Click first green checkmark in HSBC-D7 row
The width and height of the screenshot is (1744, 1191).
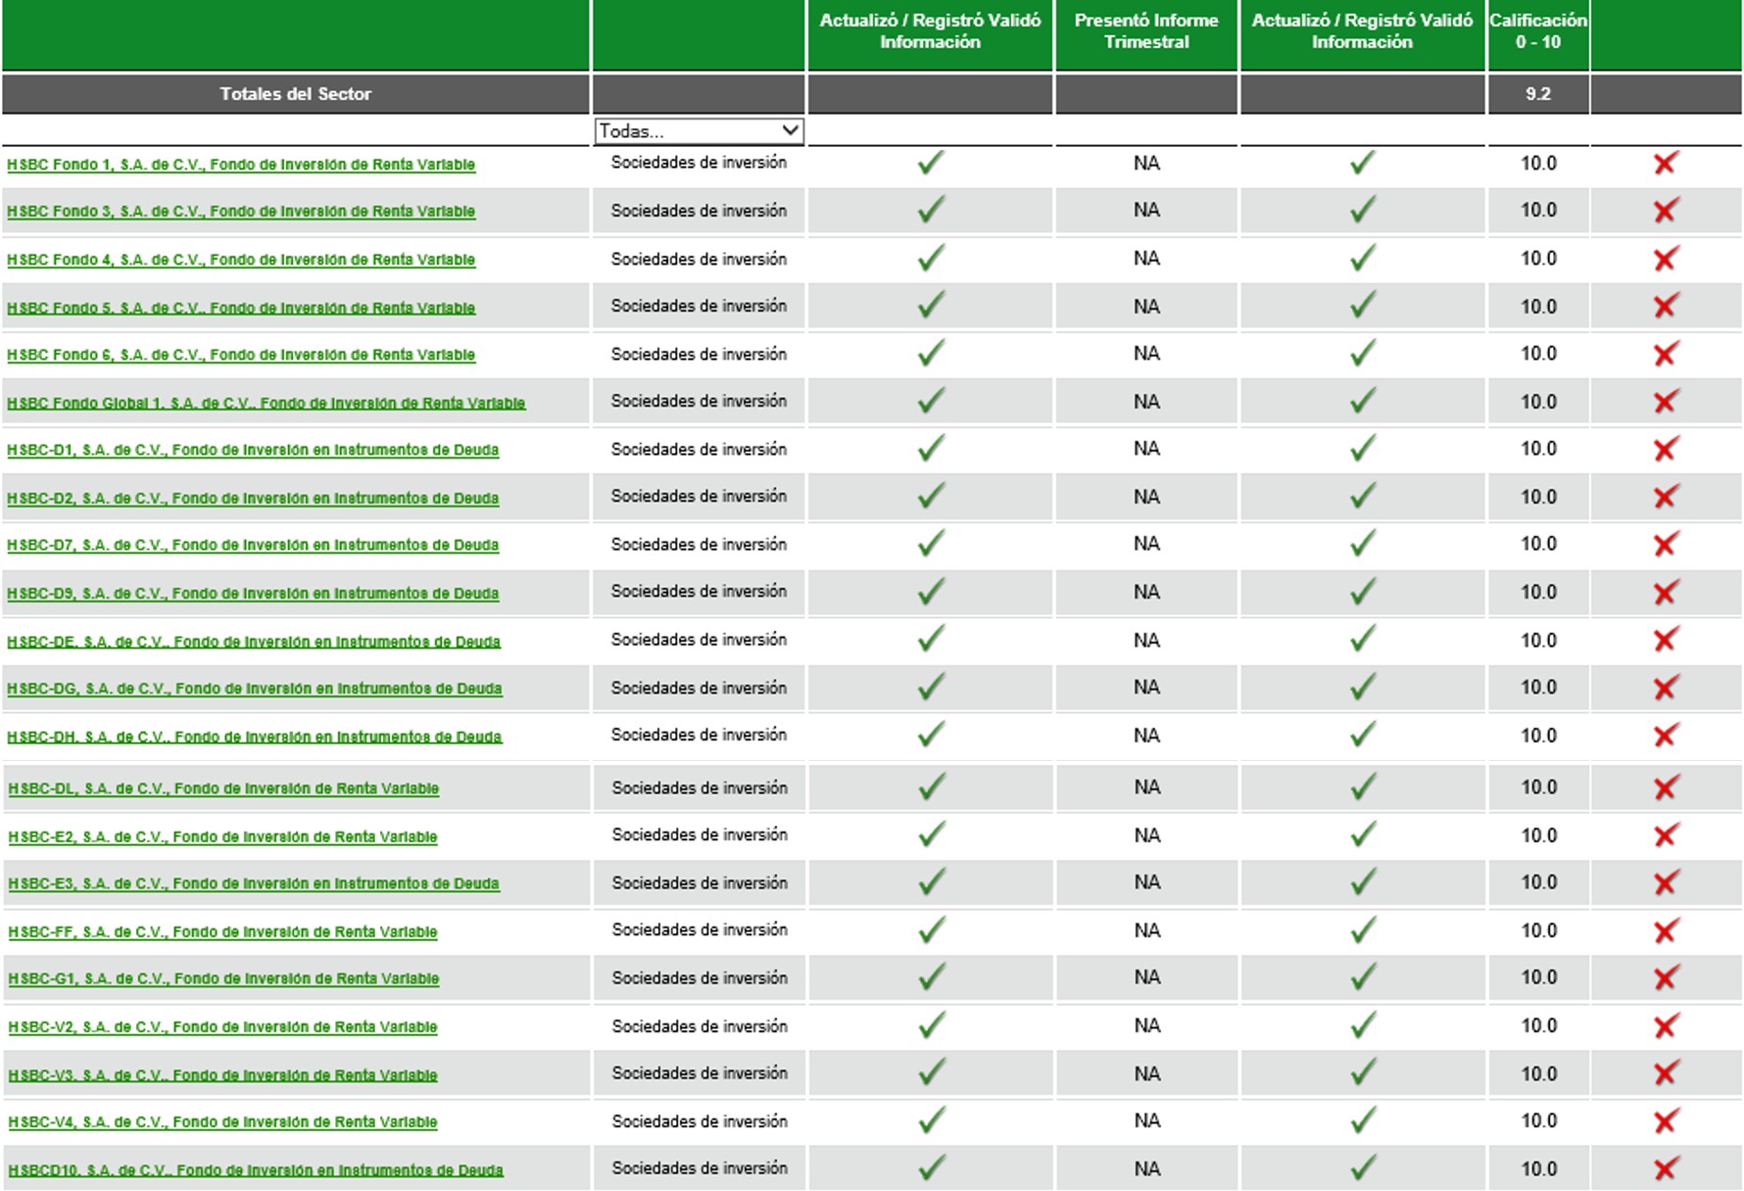(x=931, y=543)
